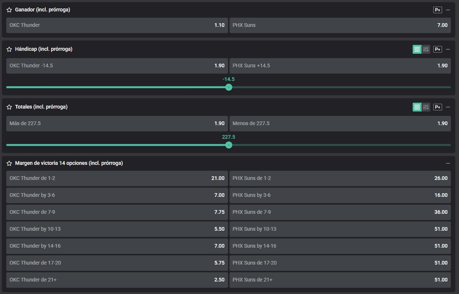This screenshot has width=459, height=294.
Task: Select PHX Suns +14.5 handicap bet
Action: (x=340, y=66)
